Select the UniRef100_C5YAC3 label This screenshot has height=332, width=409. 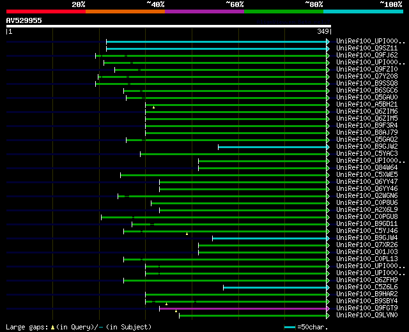[x=367, y=154]
